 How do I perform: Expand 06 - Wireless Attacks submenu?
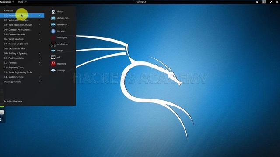(22, 39)
